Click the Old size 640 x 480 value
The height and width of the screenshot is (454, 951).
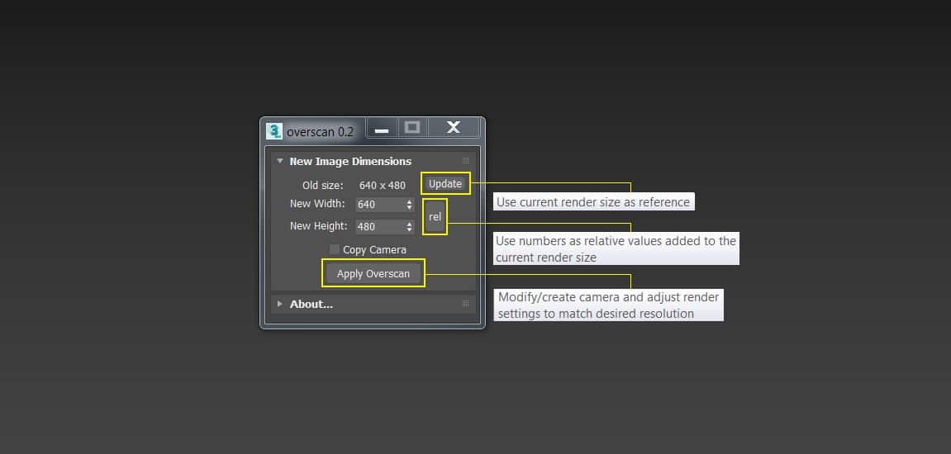tap(382, 185)
